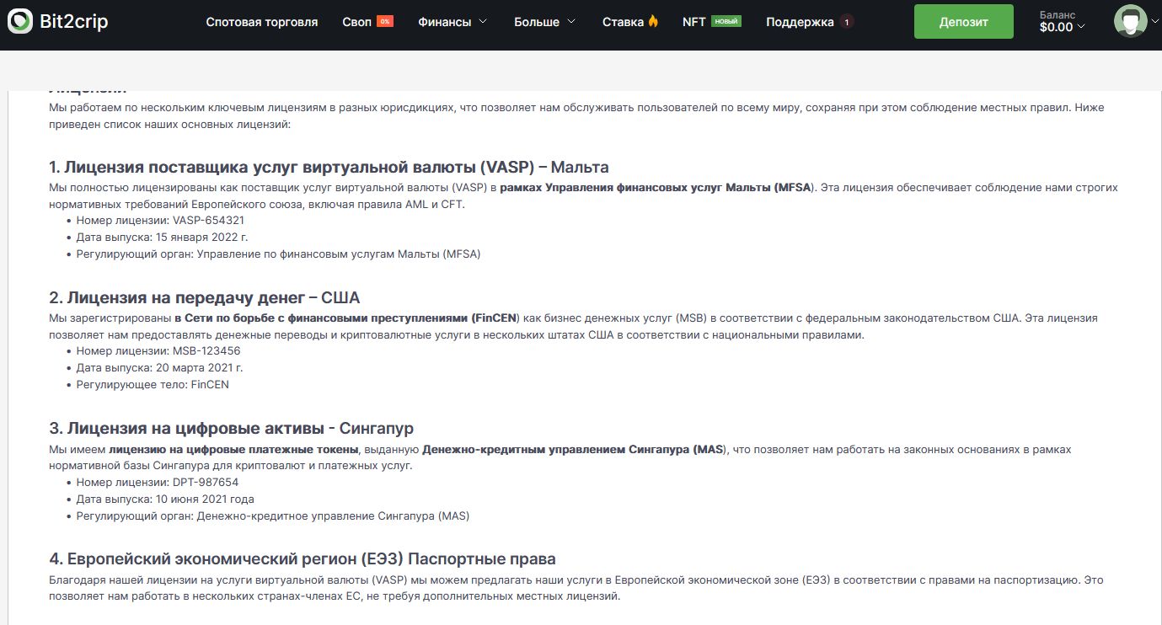The height and width of the screenshot is (625, 1162).
Task: Click the VASP Мальта license heading
Action: (329, 167)
